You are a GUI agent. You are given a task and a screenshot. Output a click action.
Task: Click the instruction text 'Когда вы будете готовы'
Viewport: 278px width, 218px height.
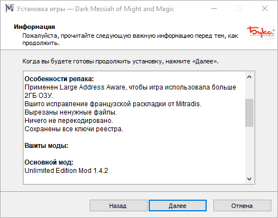(x=120, y=61)
